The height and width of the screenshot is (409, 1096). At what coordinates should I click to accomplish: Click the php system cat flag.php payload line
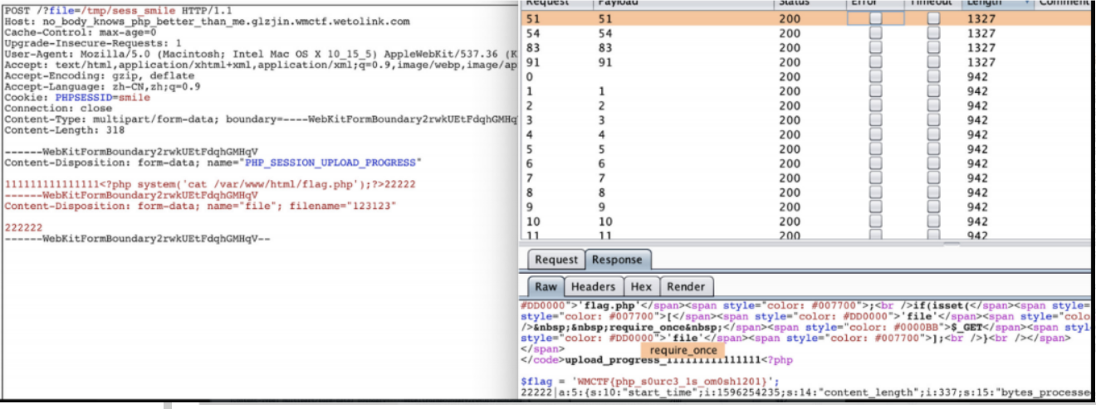210,184
